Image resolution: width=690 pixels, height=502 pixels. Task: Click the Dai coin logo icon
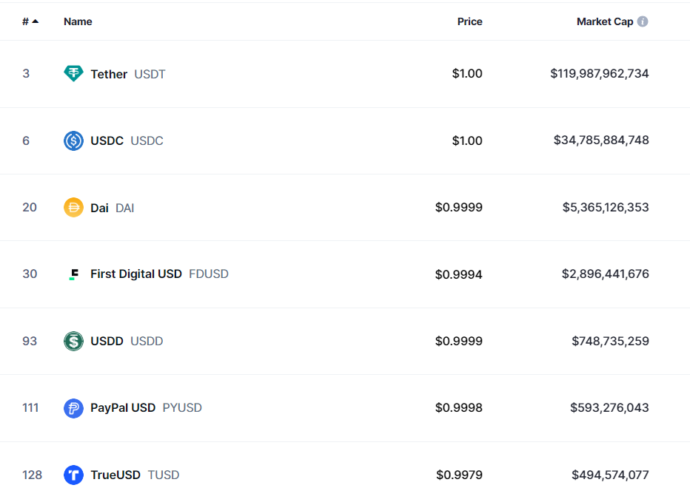[73, 208]
